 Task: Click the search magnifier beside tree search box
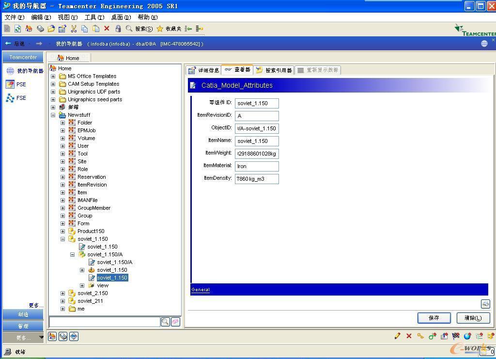pos(165,322)
